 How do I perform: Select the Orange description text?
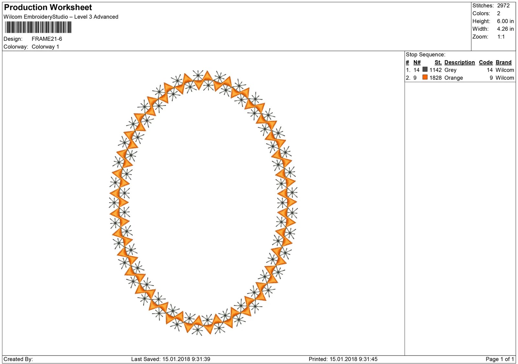[x=454, y=78]
